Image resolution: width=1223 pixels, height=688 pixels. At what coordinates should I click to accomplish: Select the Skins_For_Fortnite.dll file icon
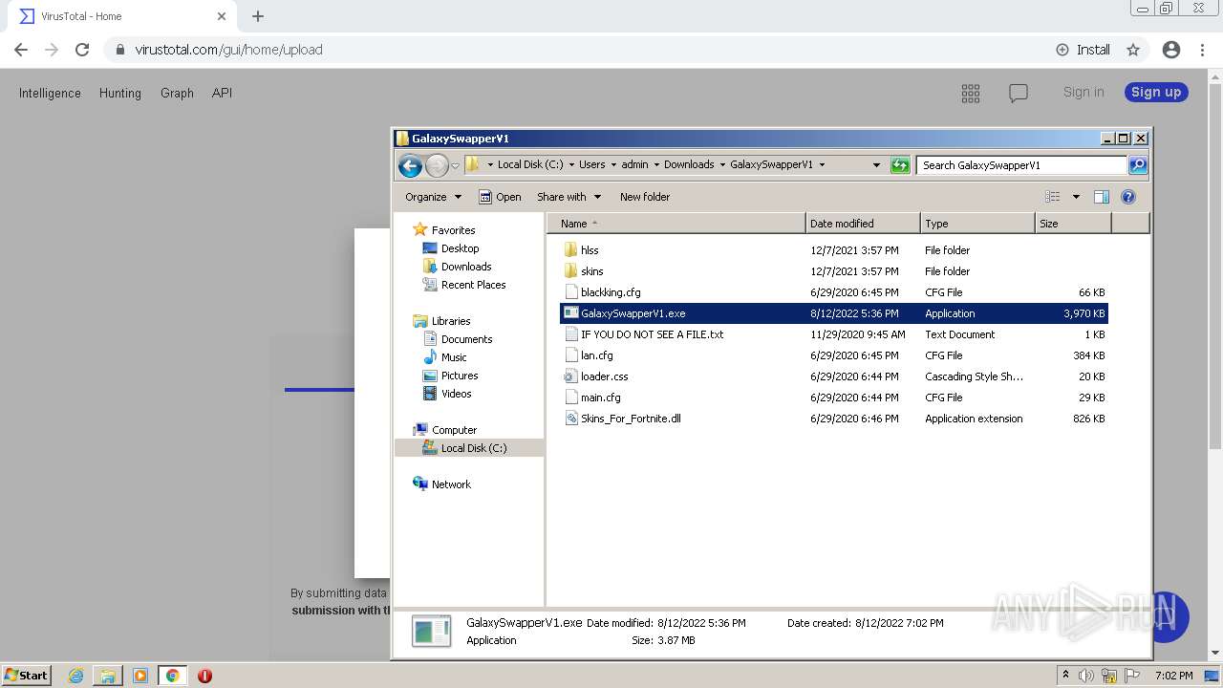click(570, 419)
